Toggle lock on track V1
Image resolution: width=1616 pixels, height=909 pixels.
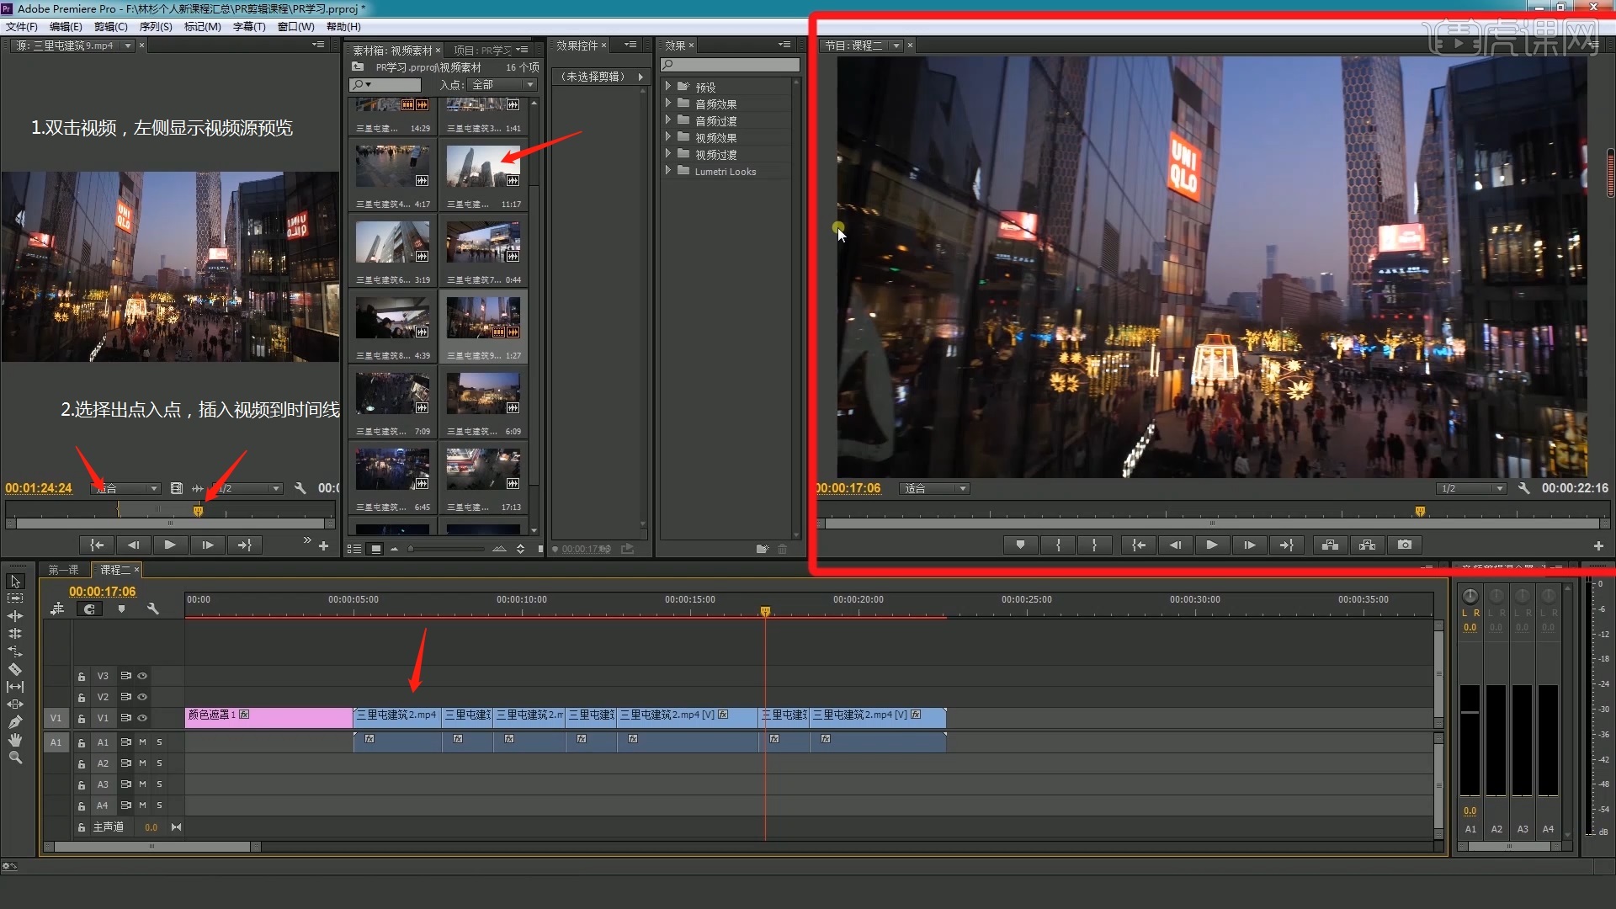(x=82, y=719)
